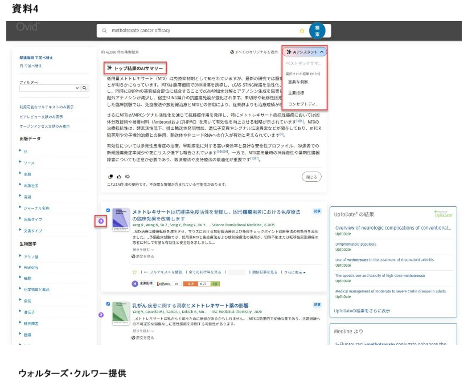The height and width of the screenshot is (383, 472).
Task: Toggle checkbox for the breast cancer article
Action: [x=108, y=304]
